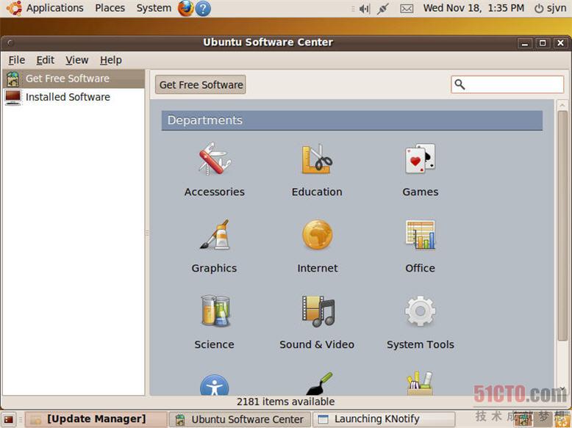
Task: Select Get Free Software in the sidebar
Action: (74, 79)
